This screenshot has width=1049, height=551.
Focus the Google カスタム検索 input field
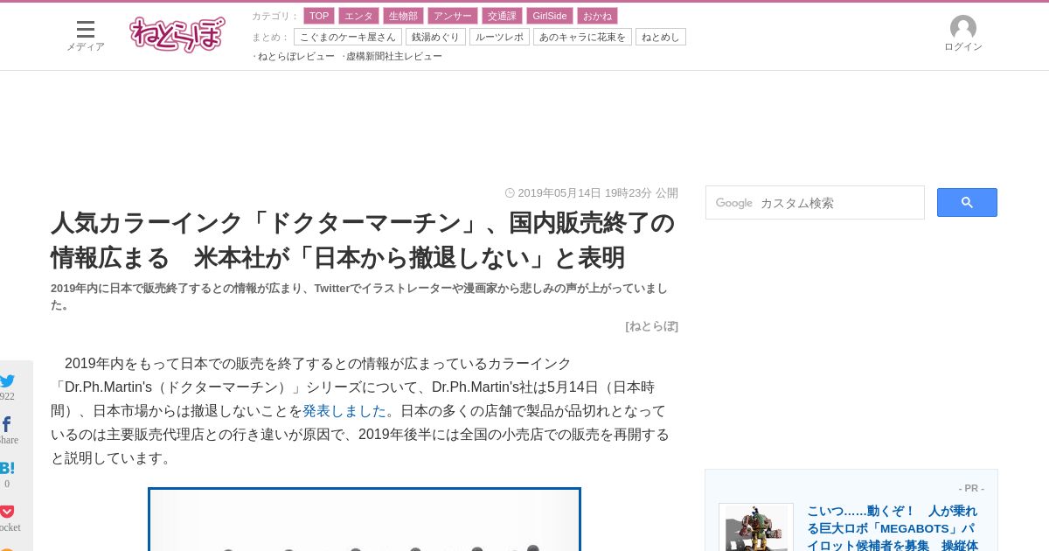[815, 203]
